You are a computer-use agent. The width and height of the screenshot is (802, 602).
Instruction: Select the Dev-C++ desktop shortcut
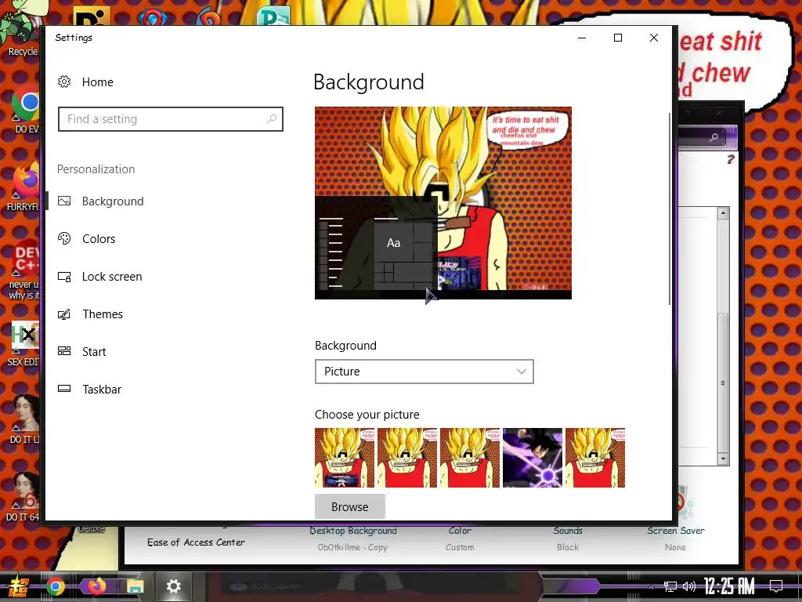[x=24, y=270]
